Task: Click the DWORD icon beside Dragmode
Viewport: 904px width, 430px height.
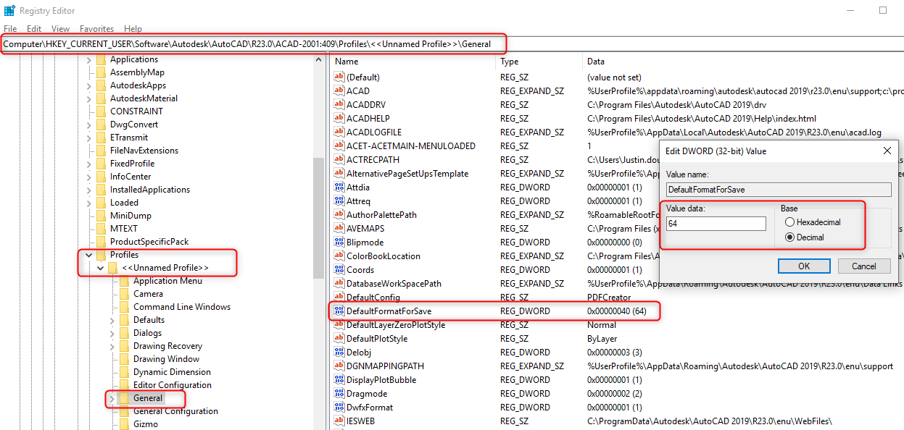Action: coord(339,394)
